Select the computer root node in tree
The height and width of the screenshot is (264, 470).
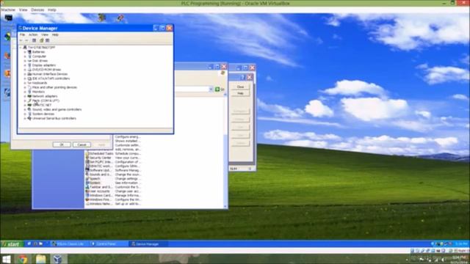(41, 47)
